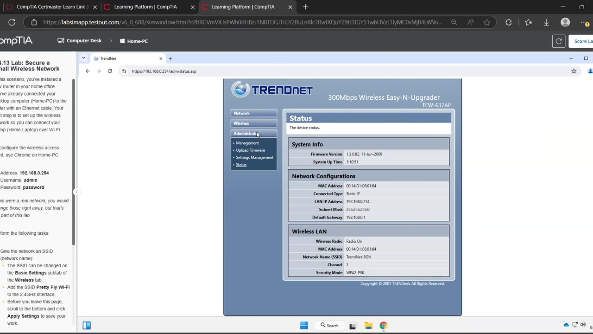Open the Edge zoom out magnifier icon
The image size is (593, 334).
tap(454, 22)
